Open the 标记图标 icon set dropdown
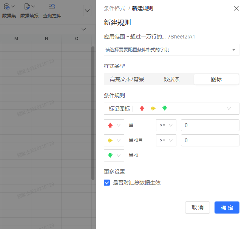This screenshot has height=229, width=247. (x=171, y=109)
